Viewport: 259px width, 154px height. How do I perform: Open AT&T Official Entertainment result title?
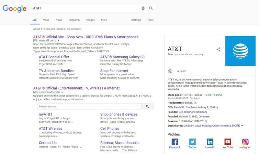pyautogui.click(x=76, y=88)
